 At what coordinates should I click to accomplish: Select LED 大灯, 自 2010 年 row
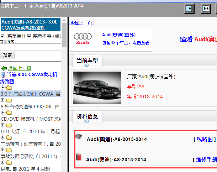point(30,131)
